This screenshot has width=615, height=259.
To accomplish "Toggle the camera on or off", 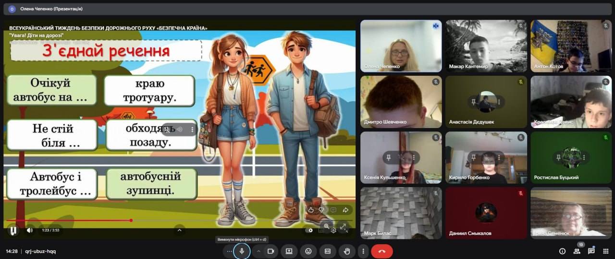I will (x=271, y=251).
